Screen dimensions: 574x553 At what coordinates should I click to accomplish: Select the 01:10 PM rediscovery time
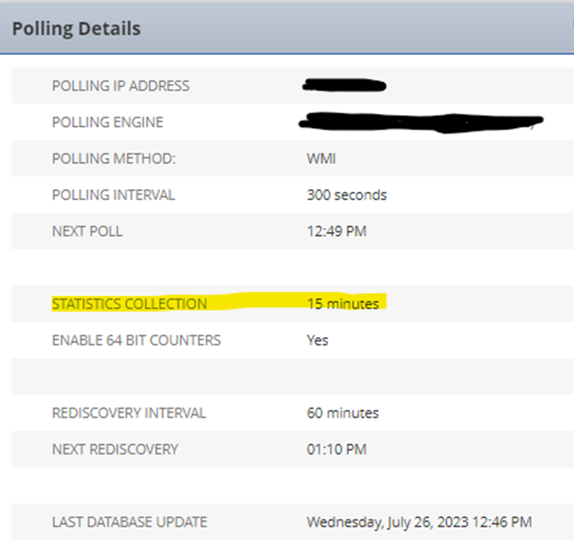click(x=337, y=449)
